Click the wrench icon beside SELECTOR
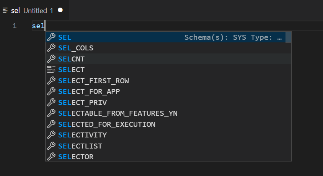This screenshot has height=176, width=323. coord(51,157)
